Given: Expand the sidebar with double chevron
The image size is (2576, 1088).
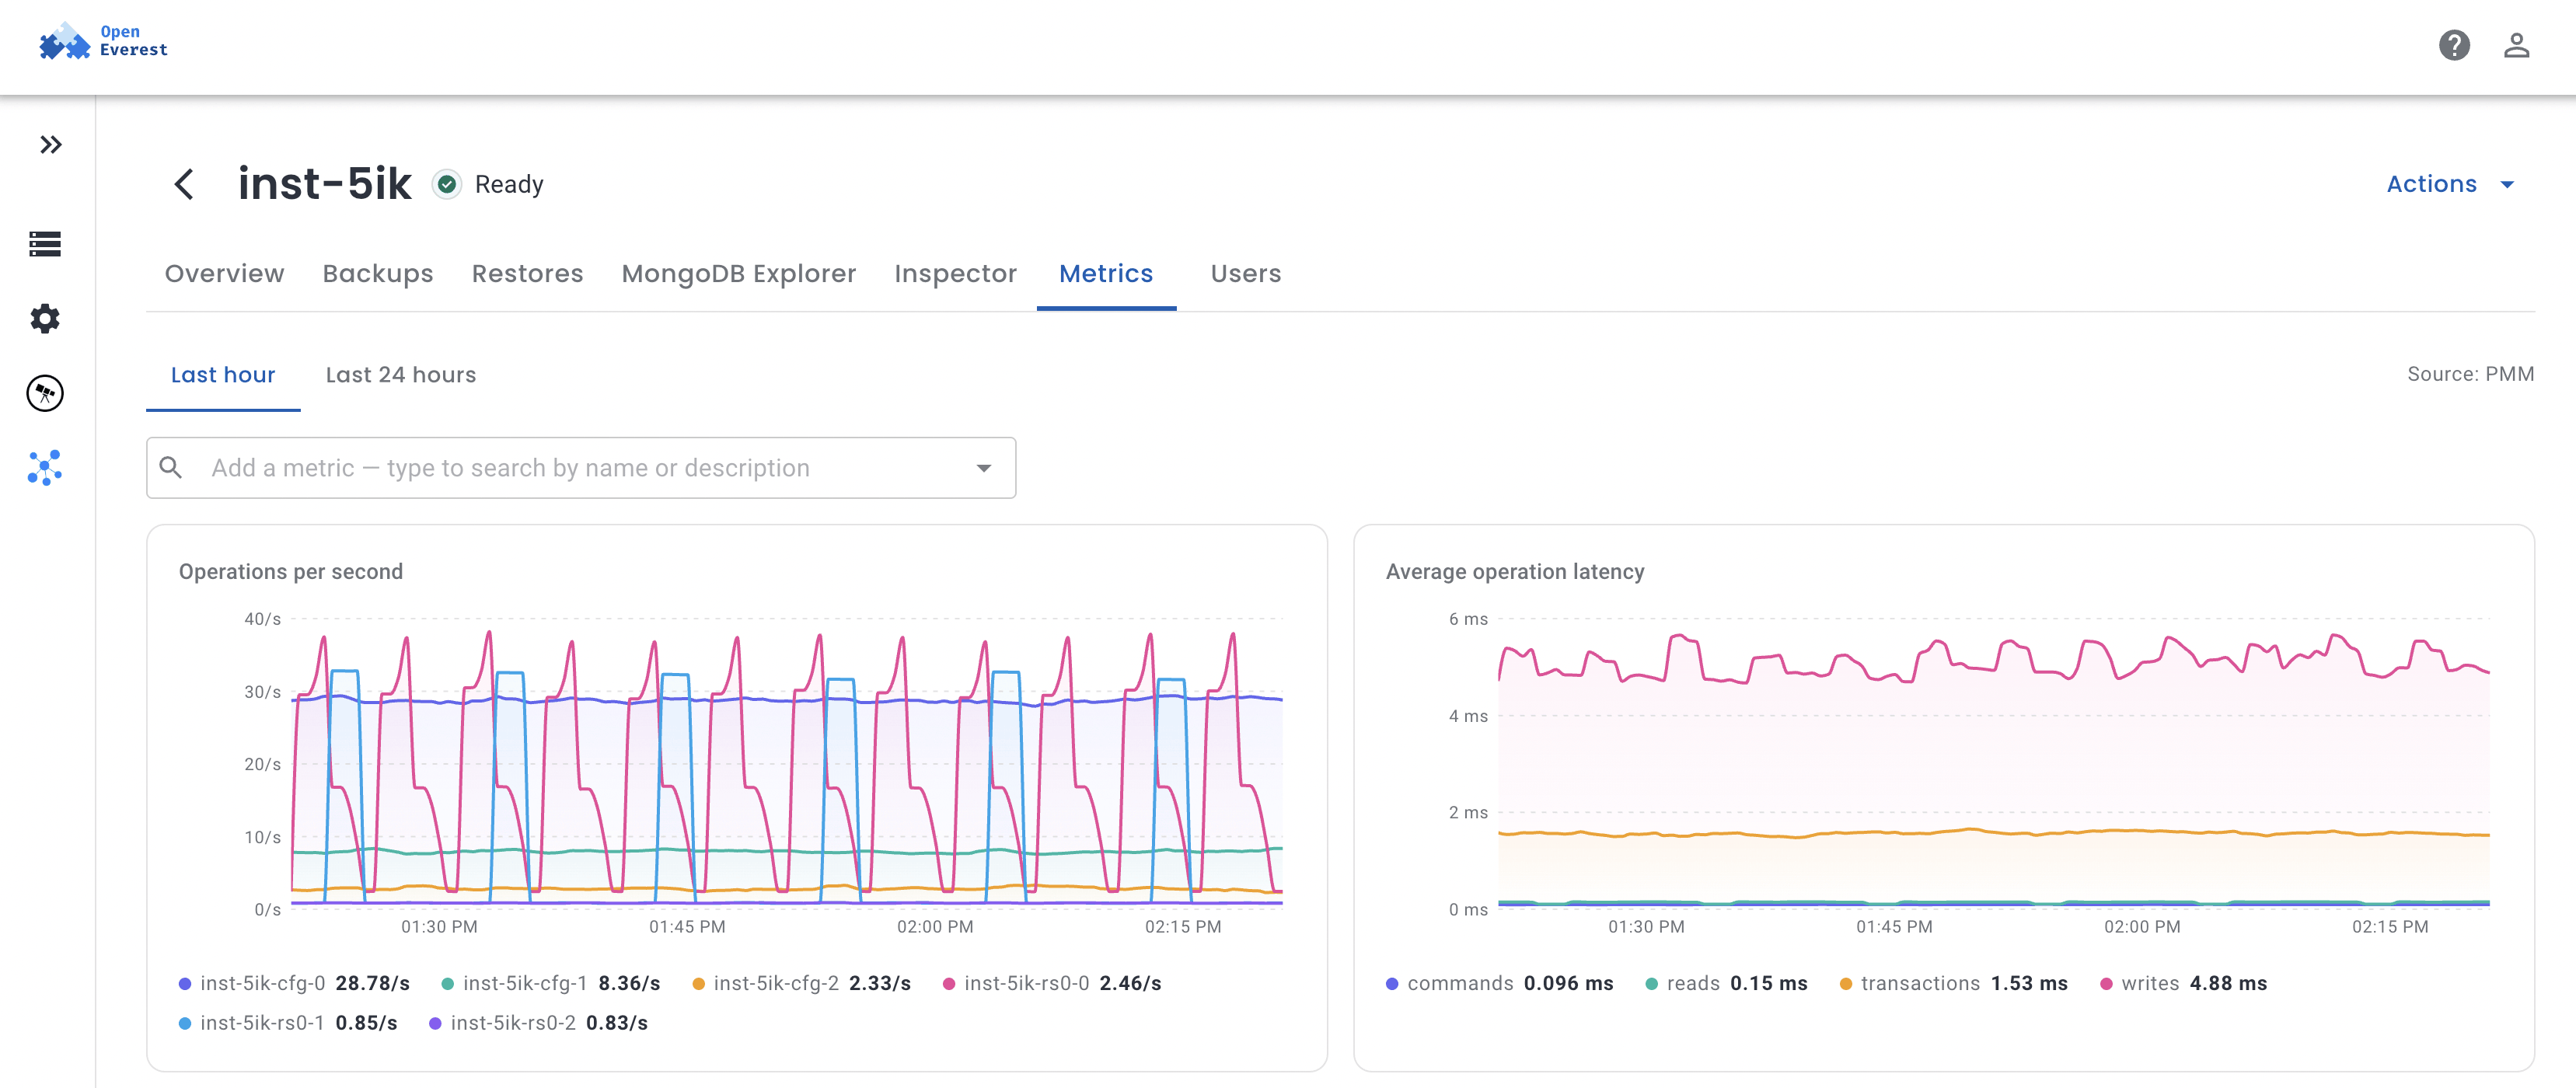Looking at the screenshot, I should [50, 145].
